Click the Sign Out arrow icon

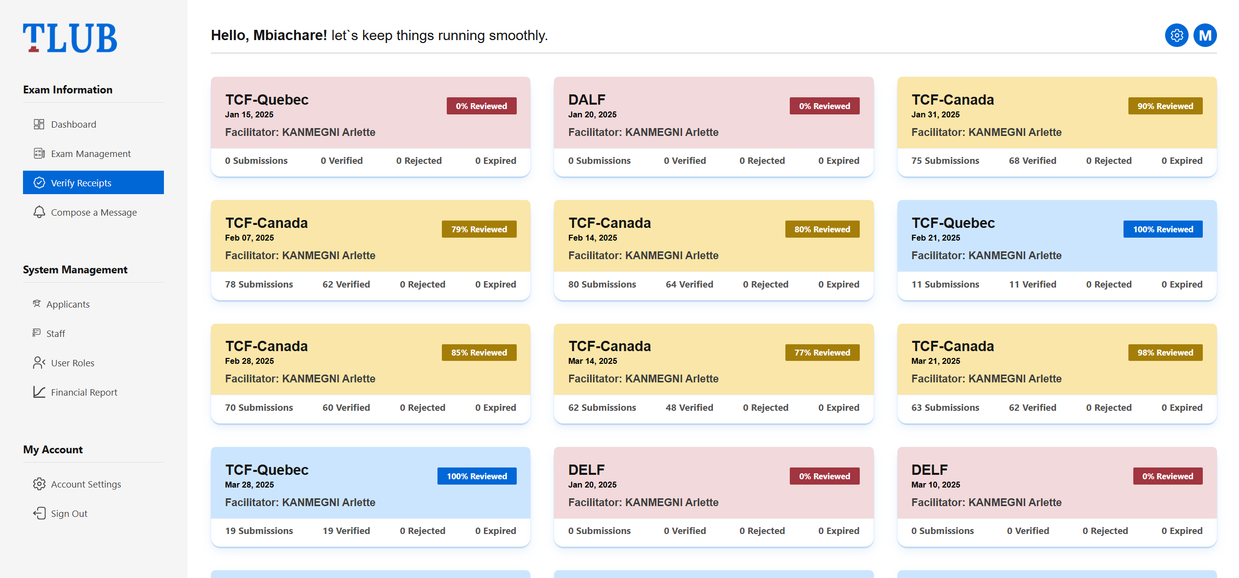[x=39, y=513]
